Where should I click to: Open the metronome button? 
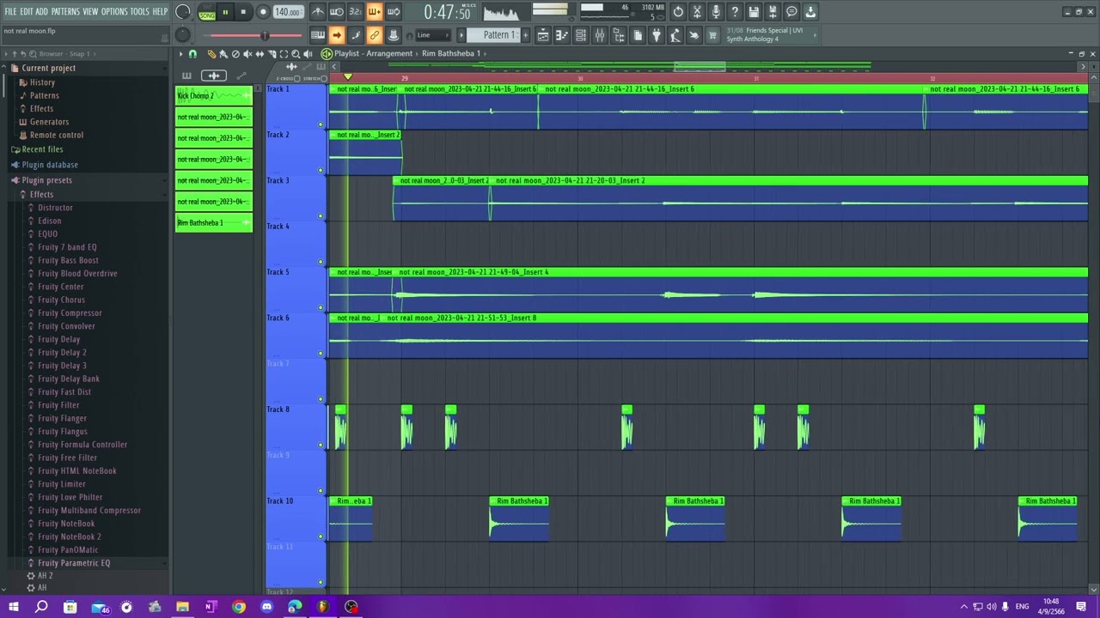[x=318, y=11]
